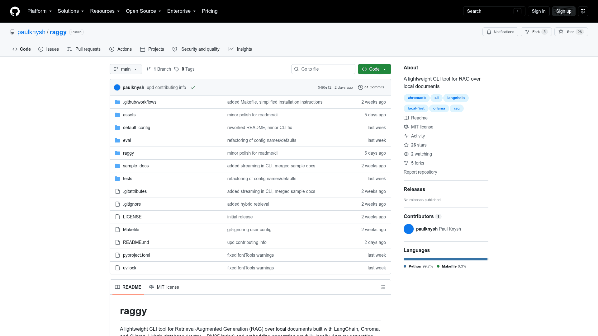Click the .github/workflows folder icon
The height and width of the screenshot is (336, 598).
[117, 102]
